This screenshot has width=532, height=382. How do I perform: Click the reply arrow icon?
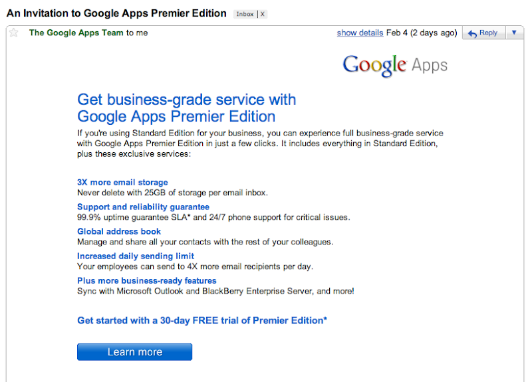point(472,33)
